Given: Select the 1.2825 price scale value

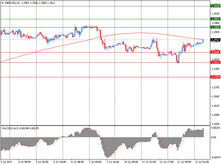Looking at the screenshot, I should (x=215, y=60).
